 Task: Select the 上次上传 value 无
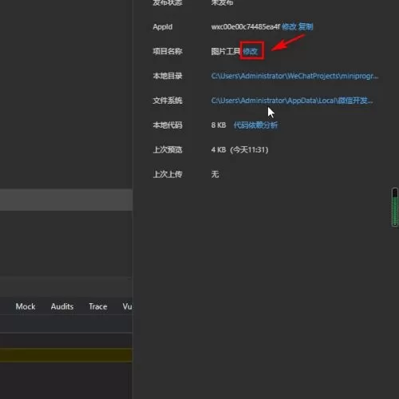coord(215,174)
